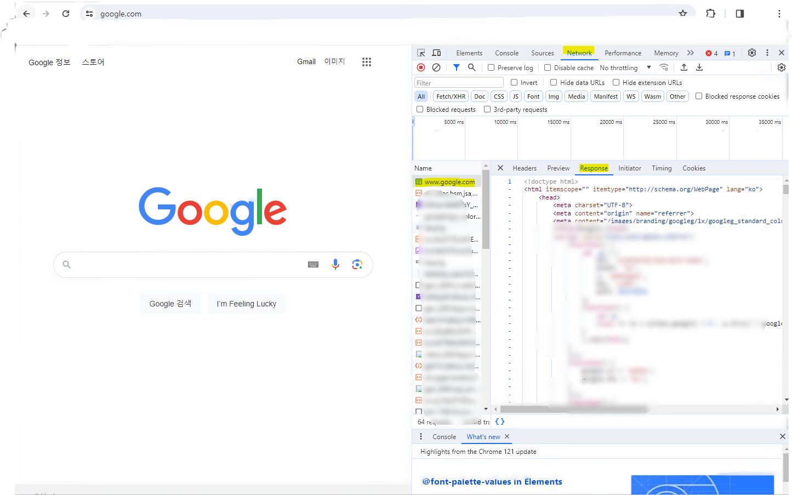Open the Google apps grid

(367, 62)
